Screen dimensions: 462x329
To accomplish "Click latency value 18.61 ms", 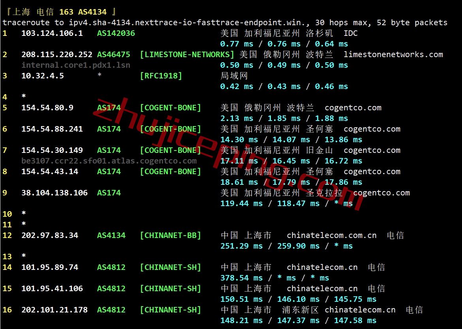I will click(x=239, y=182).
